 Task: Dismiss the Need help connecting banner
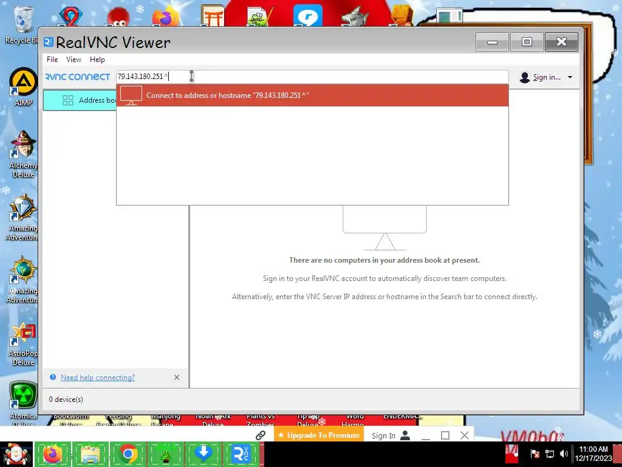pyautogui.click(x=177, y=377)
